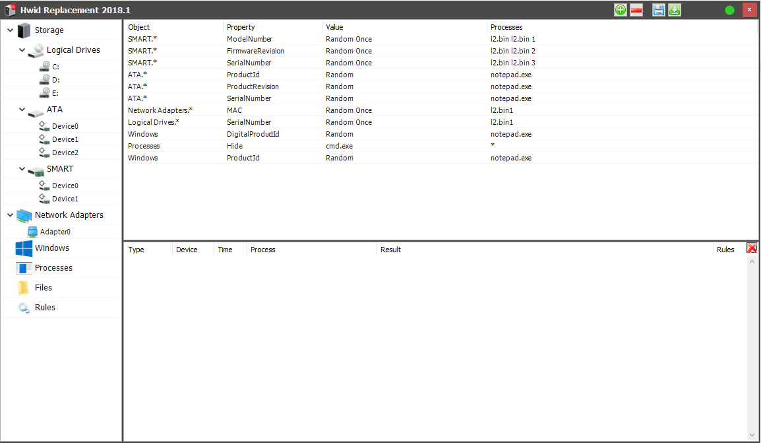Viewport: 761px width, 443px height.
Task: Click the C: drive icon
Action: coord(44,66)
